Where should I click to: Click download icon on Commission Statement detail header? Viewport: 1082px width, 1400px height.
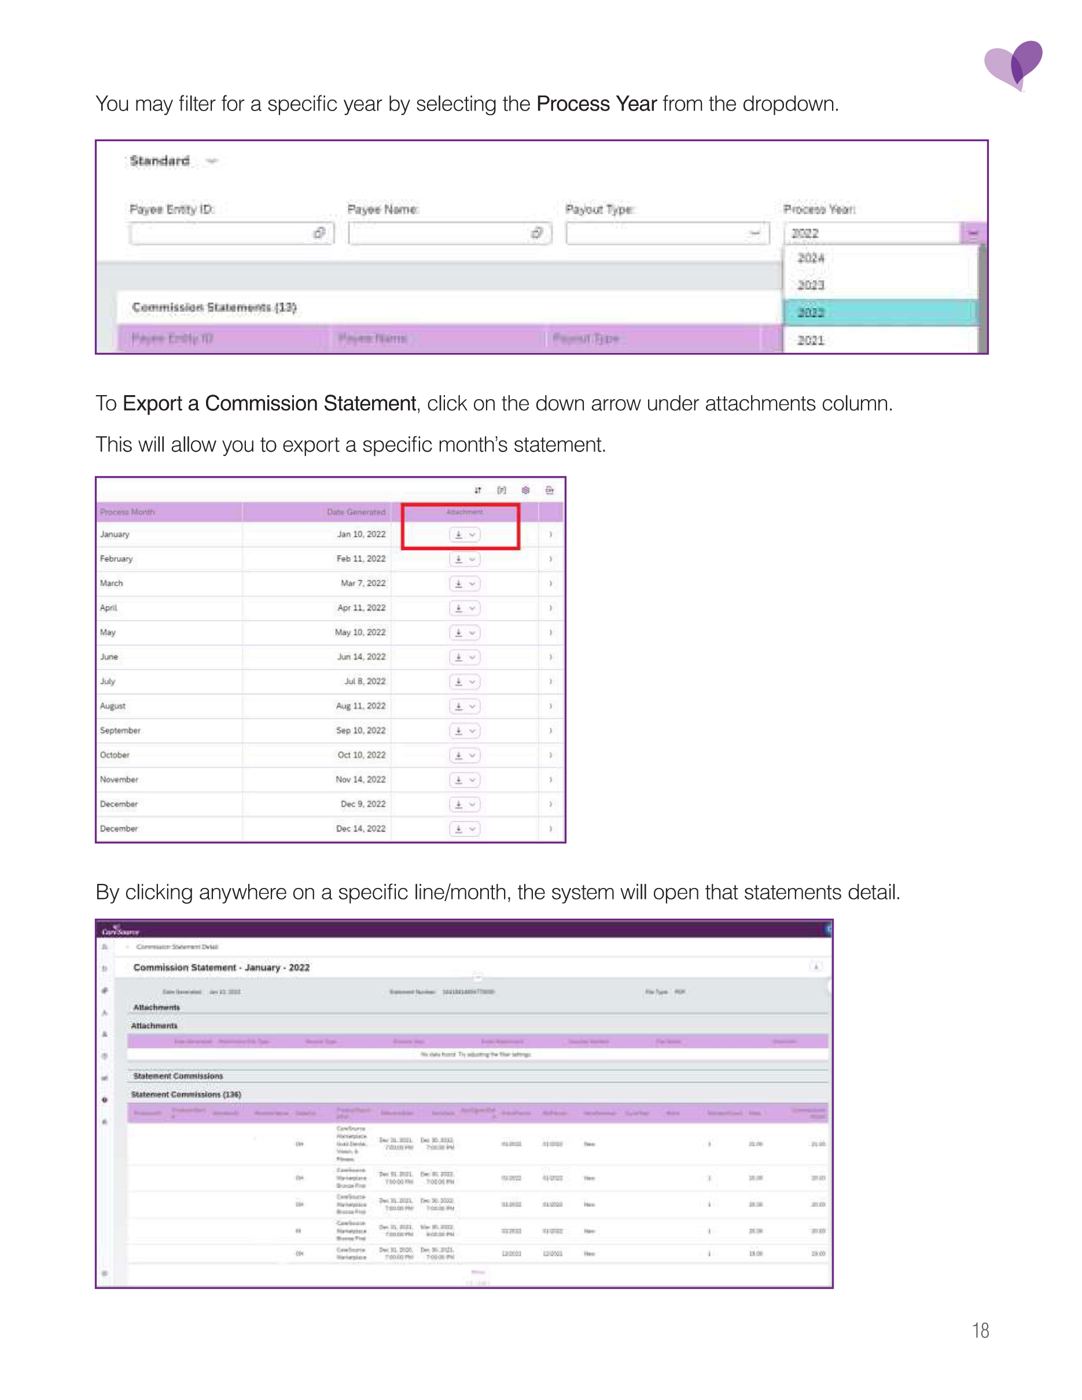tap(815, 967)
